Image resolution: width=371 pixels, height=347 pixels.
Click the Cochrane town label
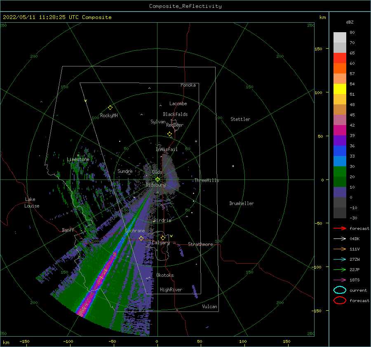[135, 231]
